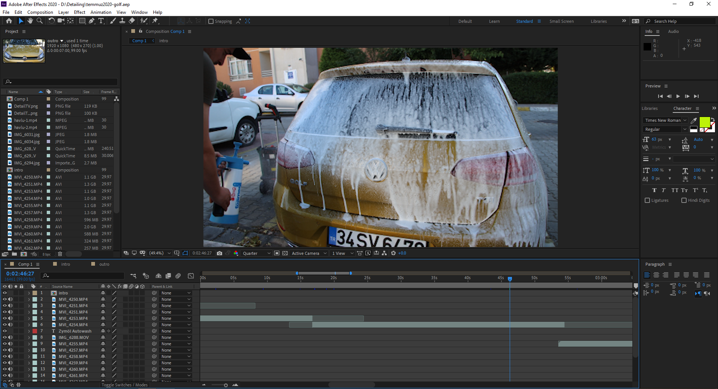Open the Composition menu

click(40, 12)
